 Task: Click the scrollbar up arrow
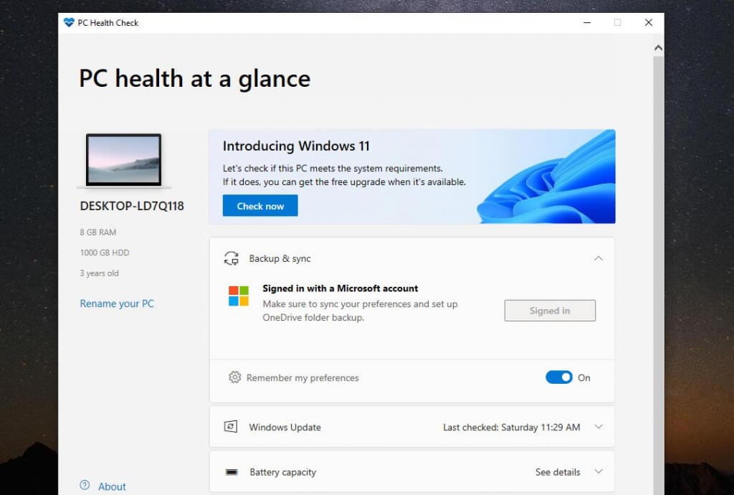tap(658, 48)
